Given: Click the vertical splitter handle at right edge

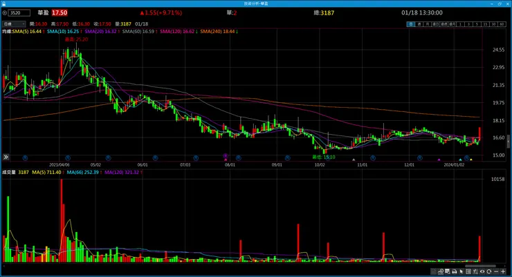Looking at the screenshot, I should [508, 142].
